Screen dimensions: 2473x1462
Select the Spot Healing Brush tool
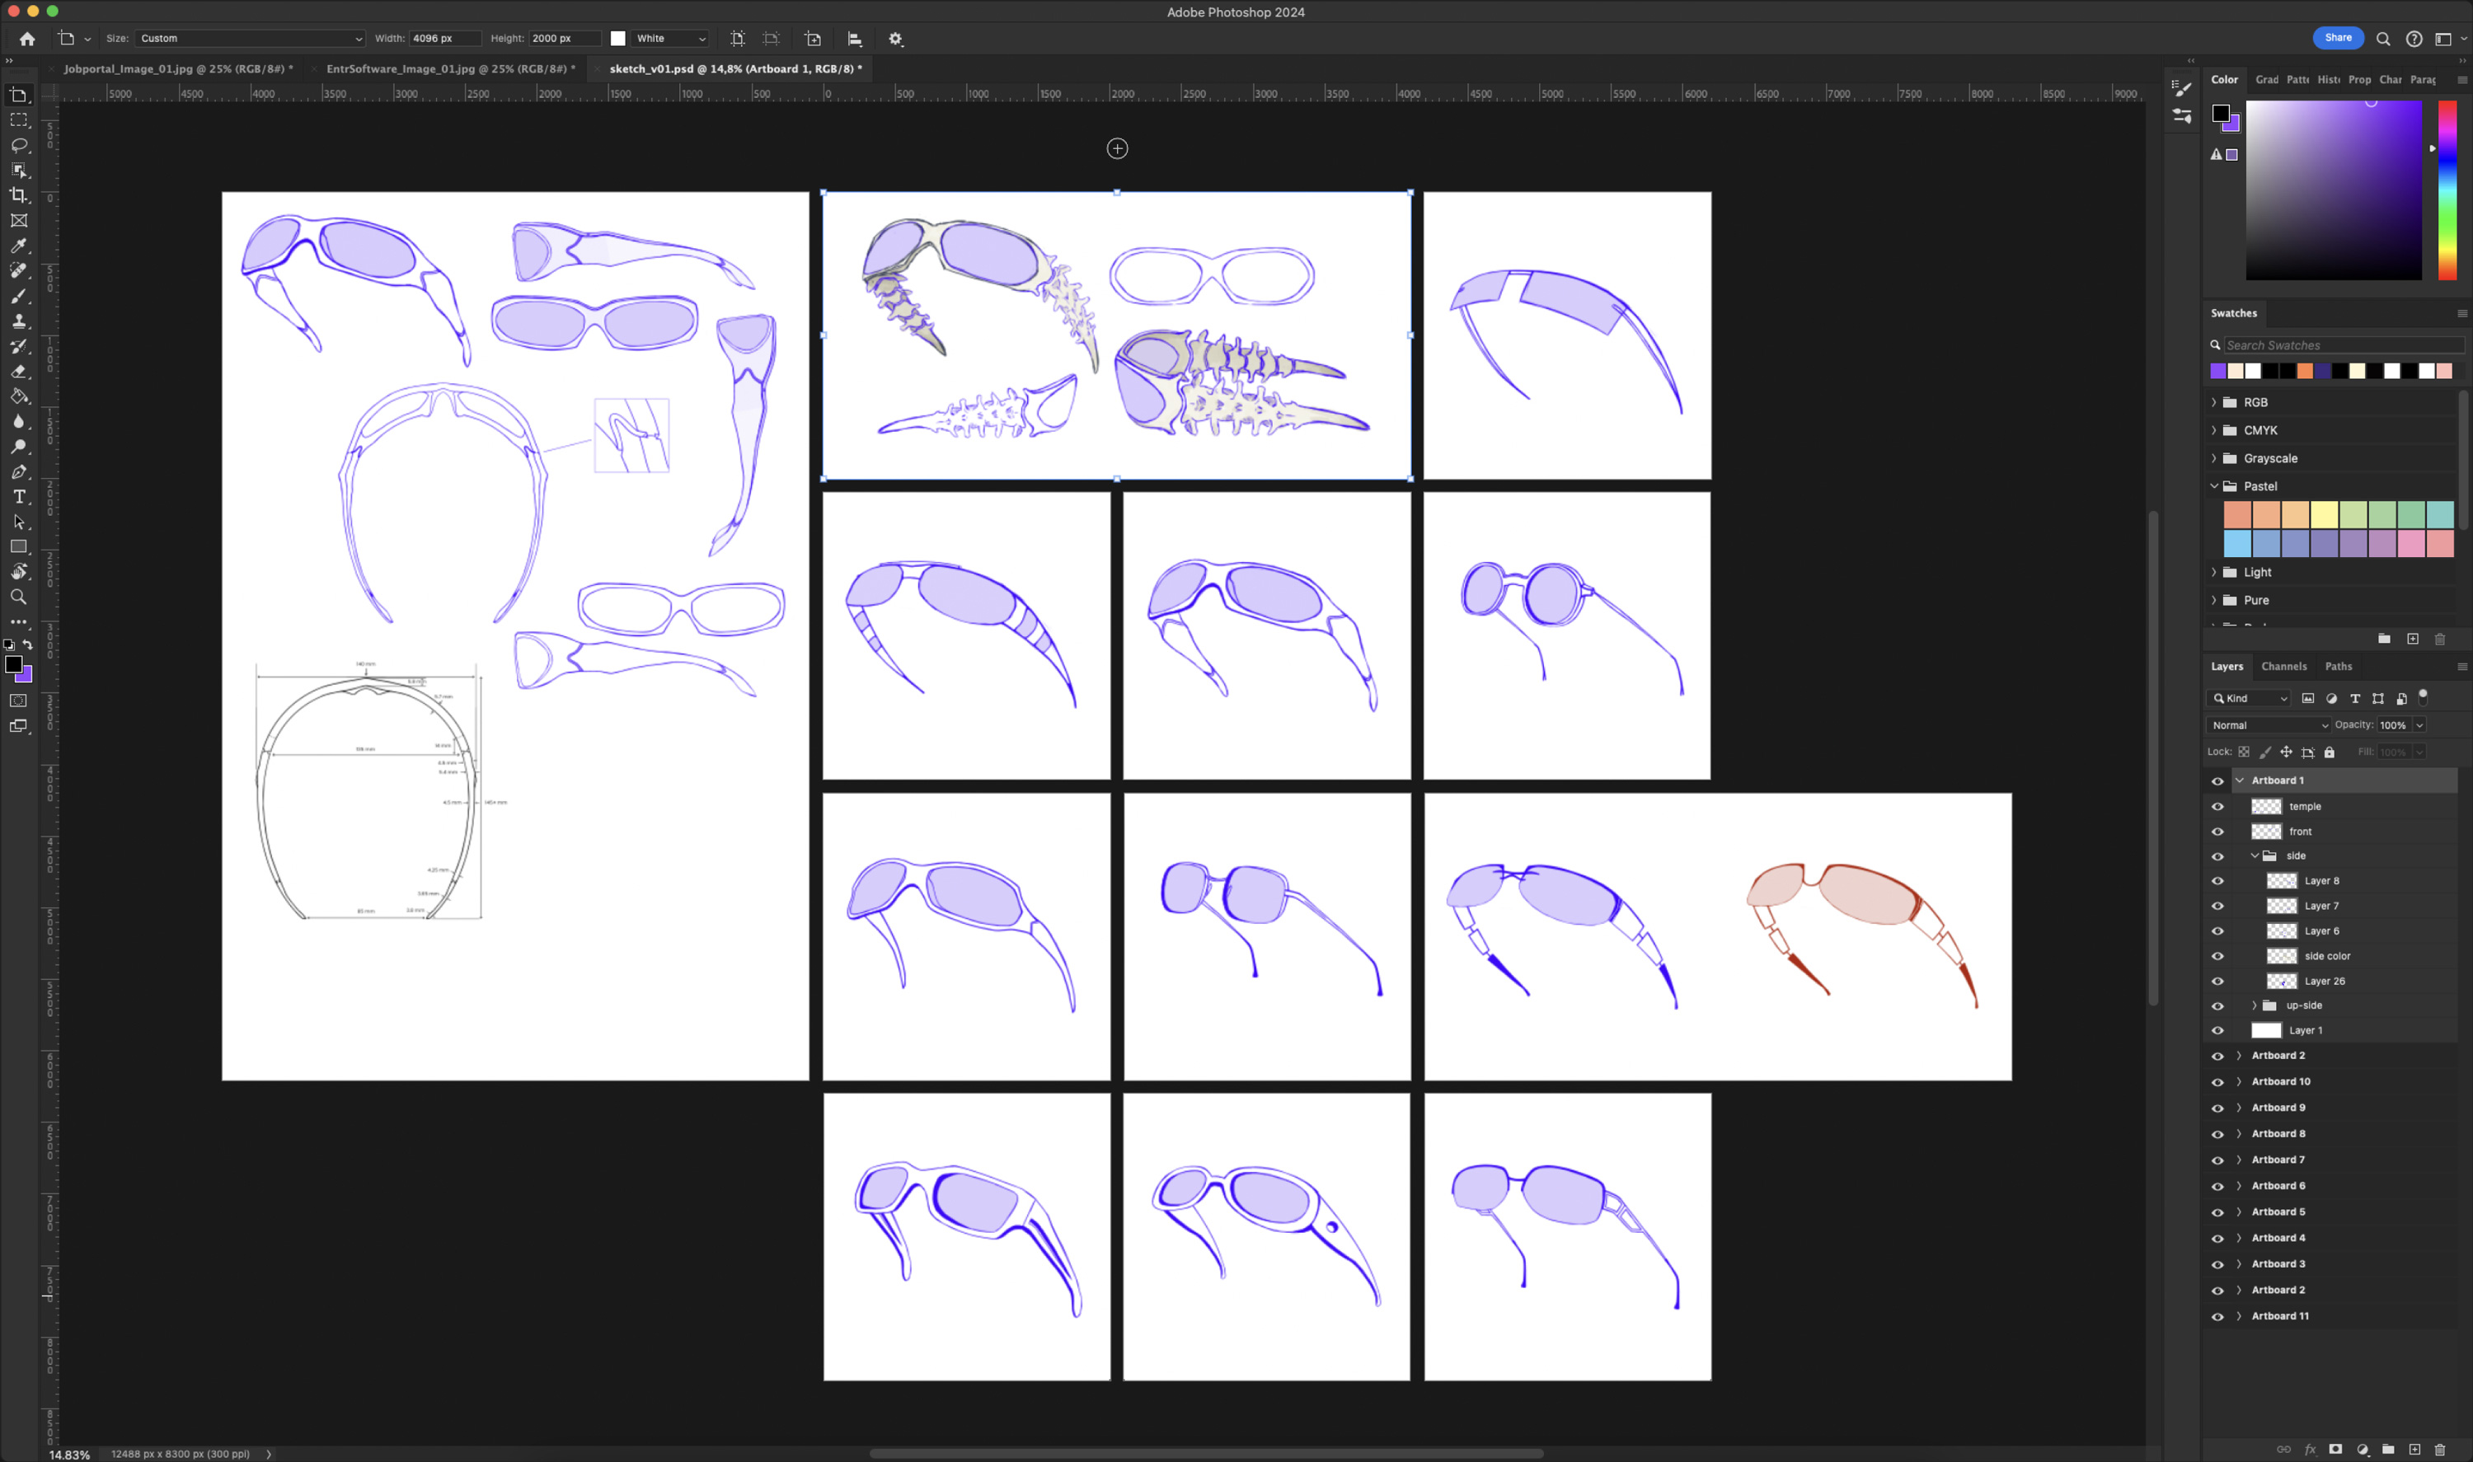tap(19, 271)
